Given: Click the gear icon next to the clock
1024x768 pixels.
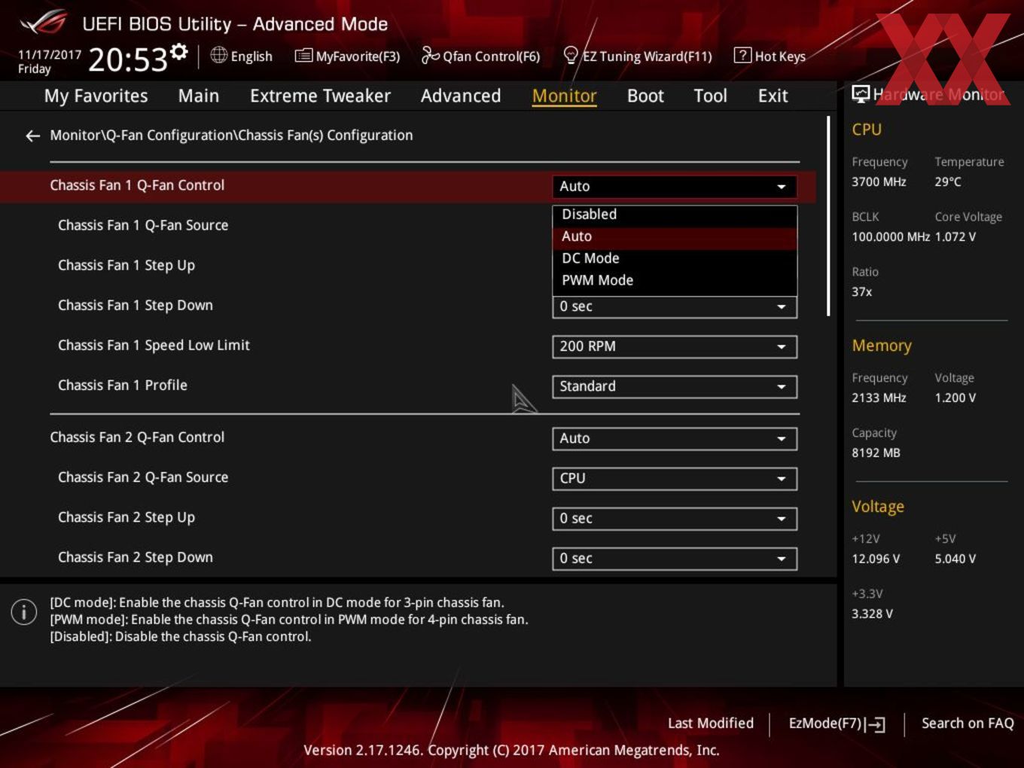Looking at the screenshot, I should pyautogui.click(x=178, y=52).
